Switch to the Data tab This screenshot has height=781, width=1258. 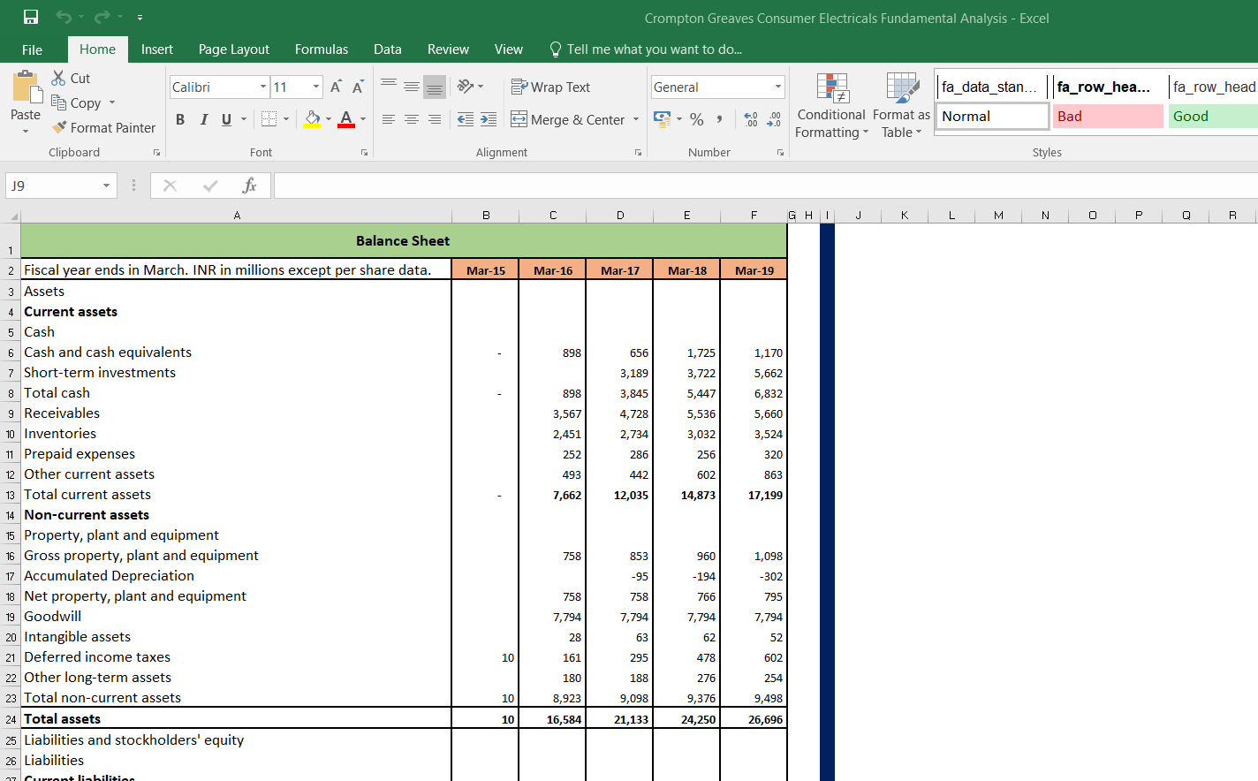[388, 49]
